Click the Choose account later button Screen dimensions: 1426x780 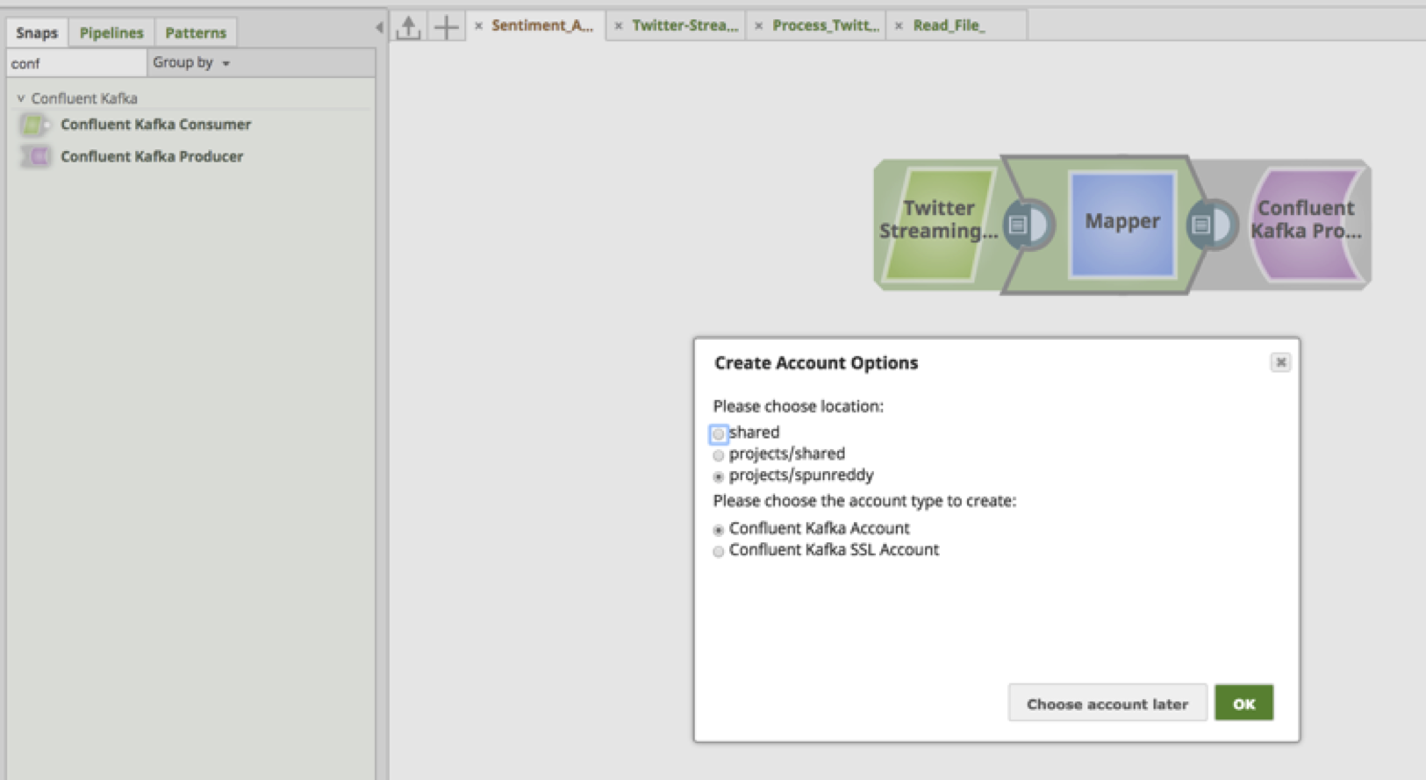click(1107, 704)
